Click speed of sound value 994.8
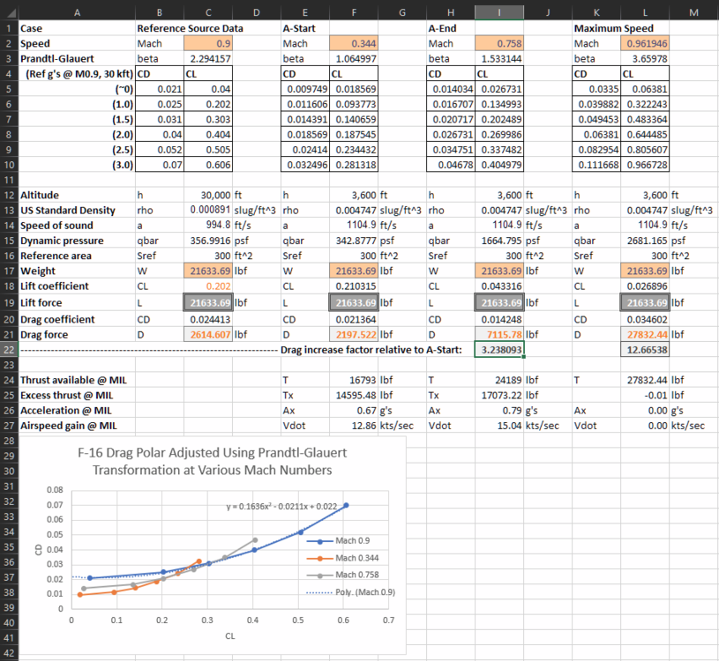The height and width of the screenshot is (661, 719). pos(208,226)
